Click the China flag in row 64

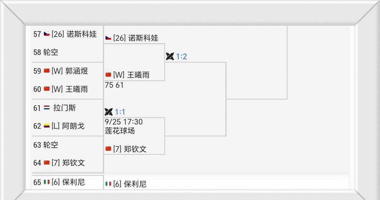pyautogui.click(x=47, y=163)
